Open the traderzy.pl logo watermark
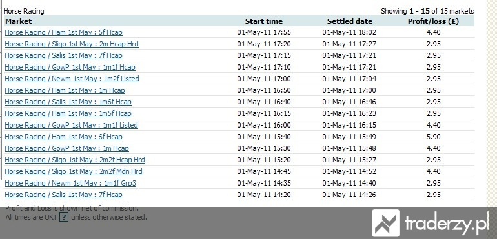 431,224
